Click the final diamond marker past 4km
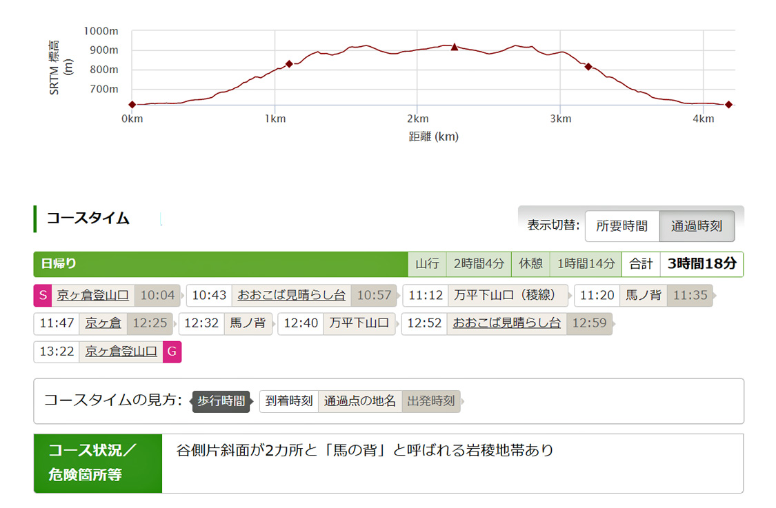This screenshot has height=508, width=776. [x=728, y=105]
